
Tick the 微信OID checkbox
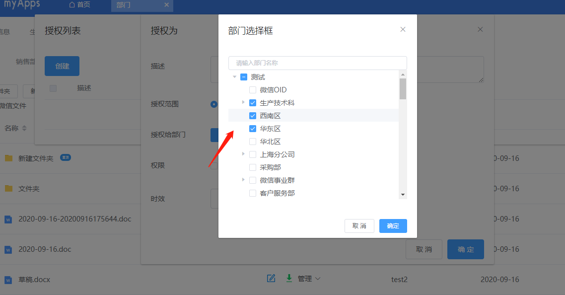pos(253,90)
